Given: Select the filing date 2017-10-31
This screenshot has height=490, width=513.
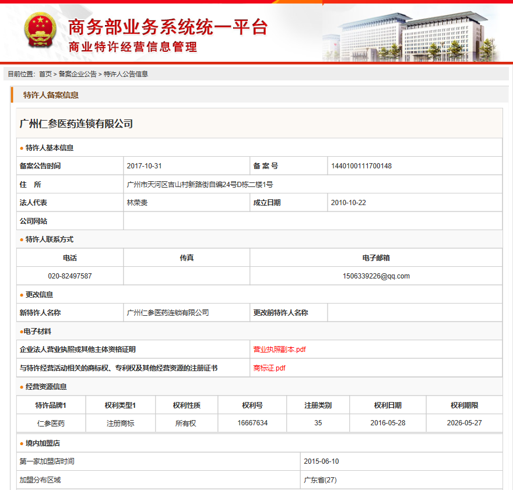Looking at the screenshot, I should click(145, 166).
